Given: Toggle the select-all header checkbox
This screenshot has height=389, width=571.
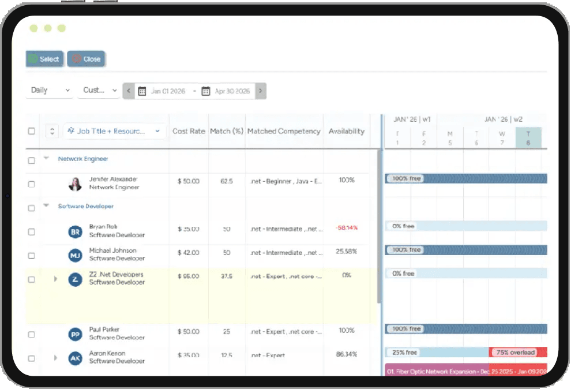Looking at the screenshot, I should [x=32, y=131].
